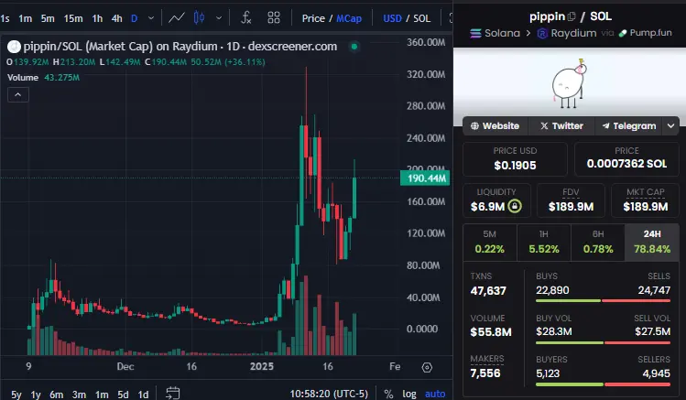Collapse the chart legend chevron

[18, 94]
